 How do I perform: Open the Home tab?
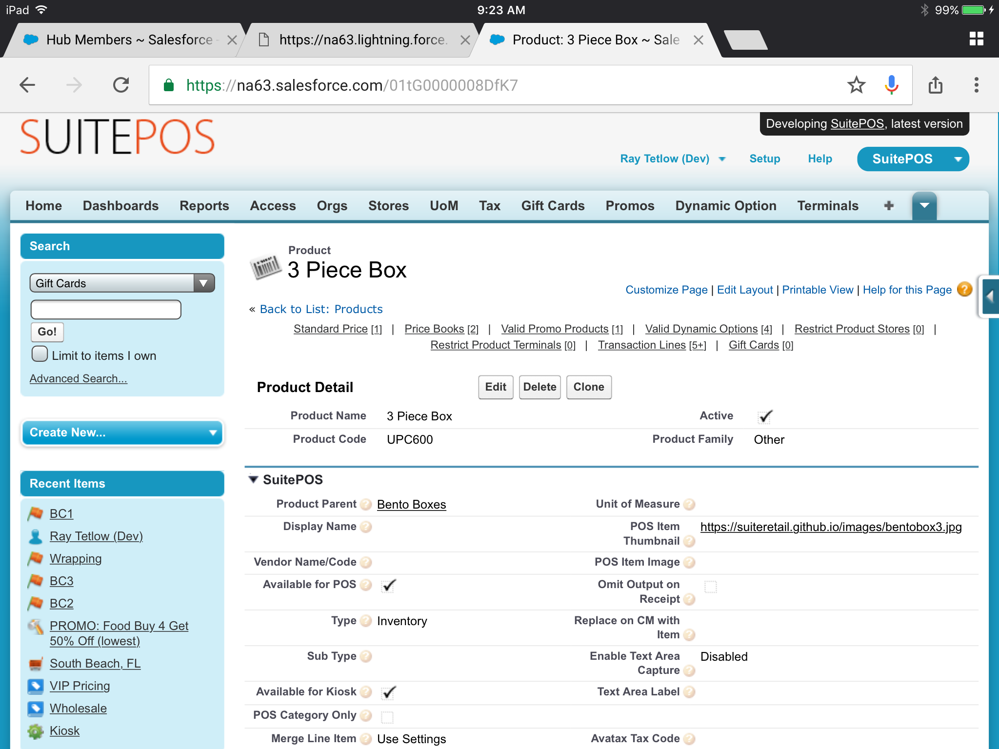point(44,206)
